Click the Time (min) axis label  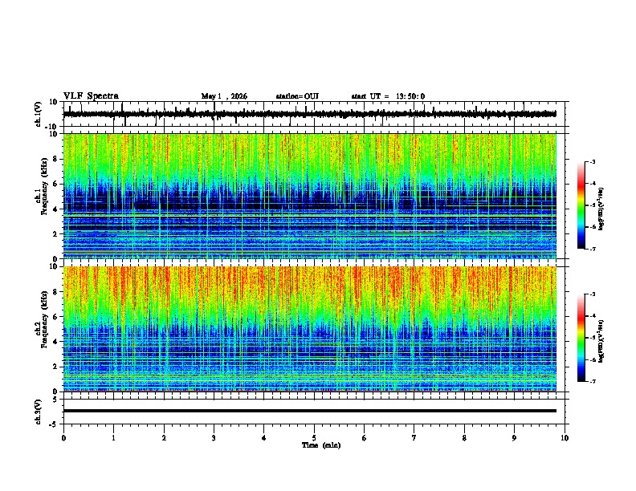point(321,445)
